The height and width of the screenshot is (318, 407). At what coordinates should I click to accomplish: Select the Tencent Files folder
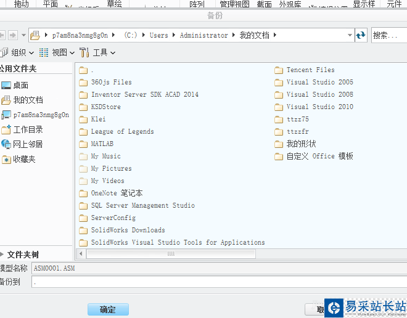click(305, 70)
